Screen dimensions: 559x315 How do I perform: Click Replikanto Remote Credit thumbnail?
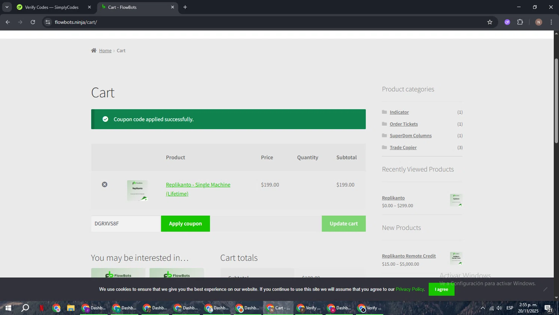tap(456, 258)
